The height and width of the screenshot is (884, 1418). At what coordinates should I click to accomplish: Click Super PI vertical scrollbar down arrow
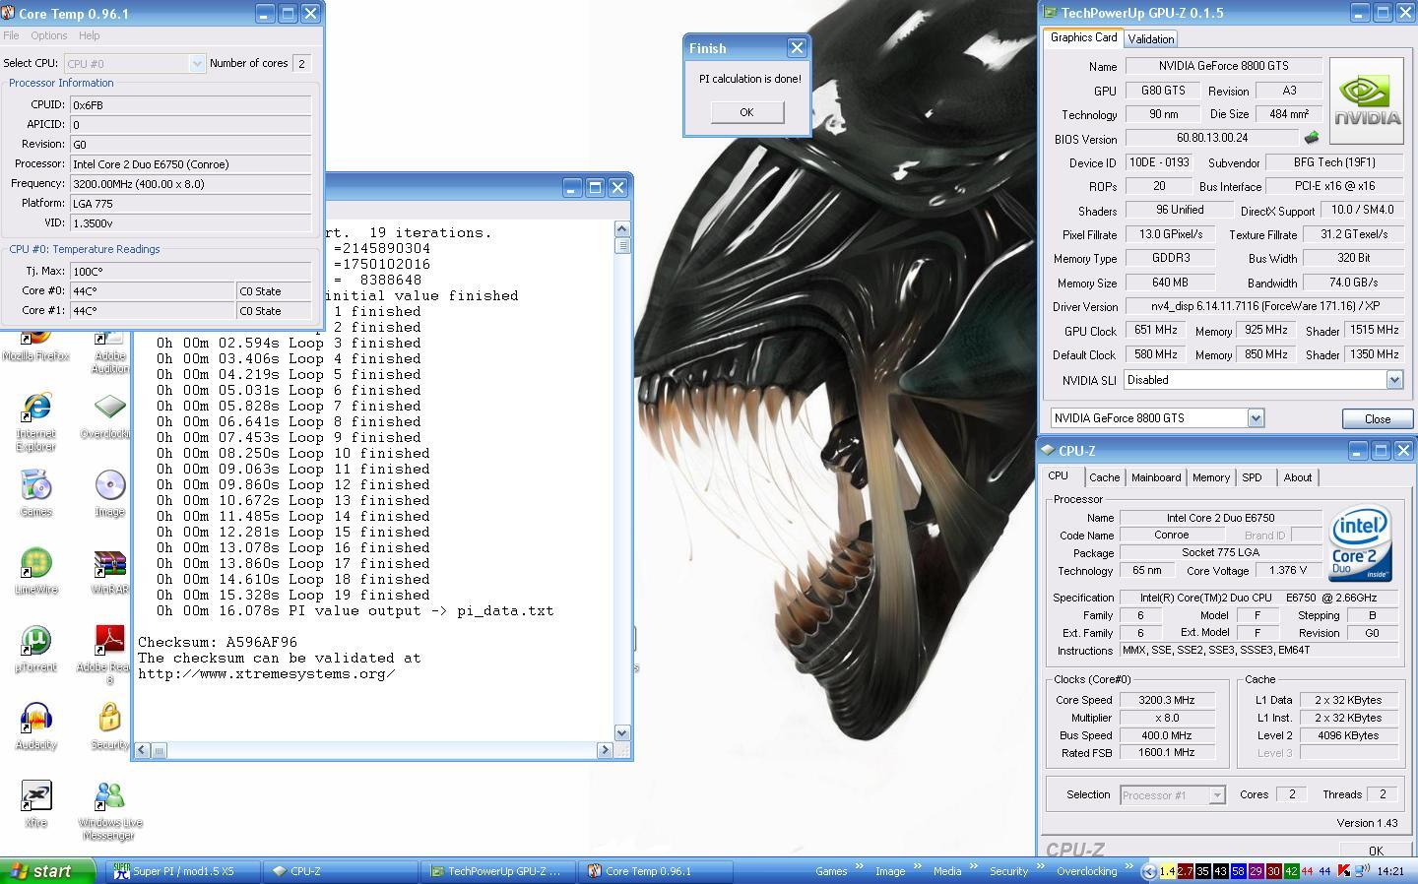(621, 732)
